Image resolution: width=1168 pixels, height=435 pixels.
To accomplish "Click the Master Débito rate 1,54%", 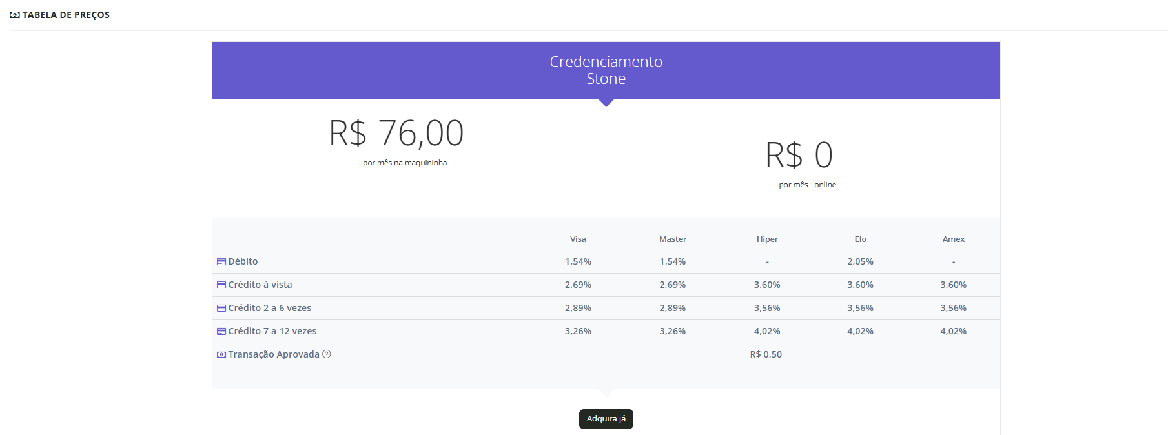I will point(673,261).
